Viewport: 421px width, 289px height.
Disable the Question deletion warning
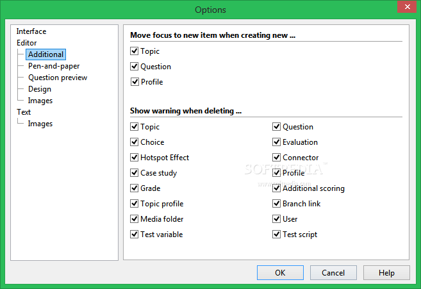(276, 126)
